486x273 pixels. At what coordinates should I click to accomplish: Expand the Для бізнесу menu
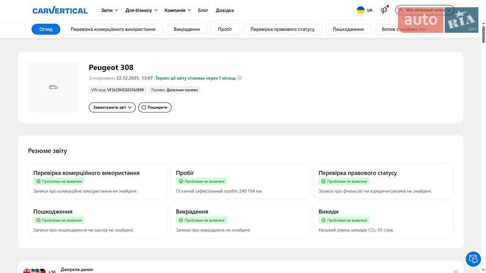(x=141, y=10)
